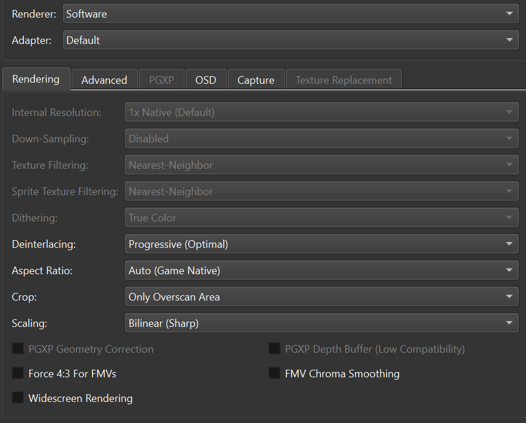Switch to the Advanced tab

[x=104, y=80]
